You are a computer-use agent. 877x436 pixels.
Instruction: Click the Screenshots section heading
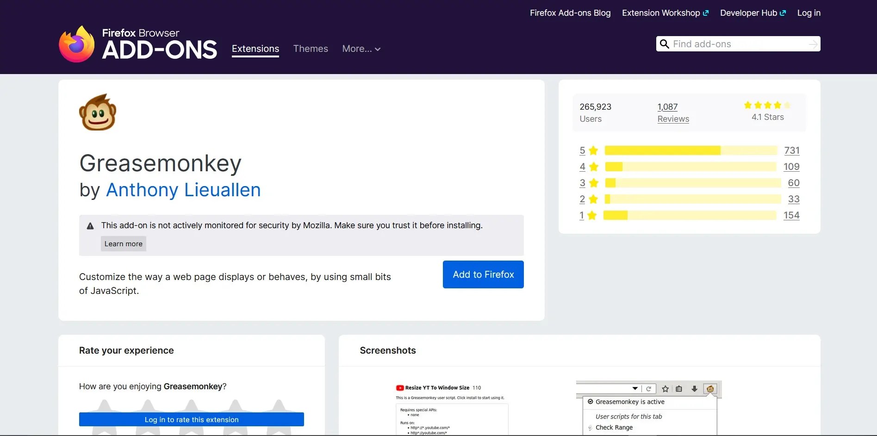(388, 350)
